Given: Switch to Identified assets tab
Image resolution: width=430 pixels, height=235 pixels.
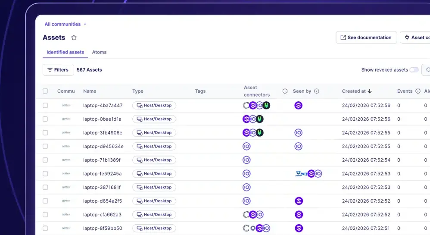Looking at the screenshot, I should pos(65,52).
